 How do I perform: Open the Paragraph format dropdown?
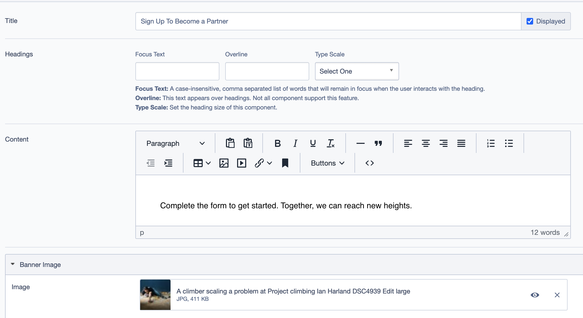click(175, 143)
